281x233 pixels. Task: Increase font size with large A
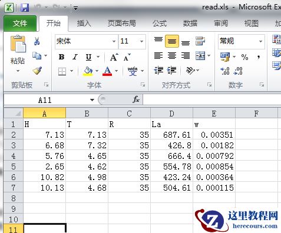tap(114, 57)
